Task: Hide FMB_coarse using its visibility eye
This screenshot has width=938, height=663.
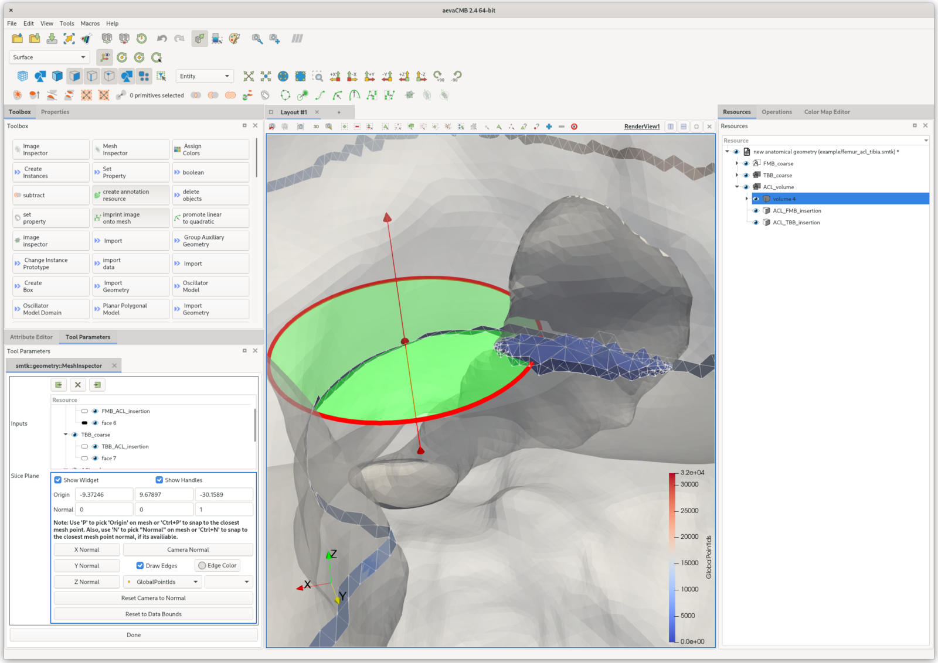Action: click(x=745, y=163)
